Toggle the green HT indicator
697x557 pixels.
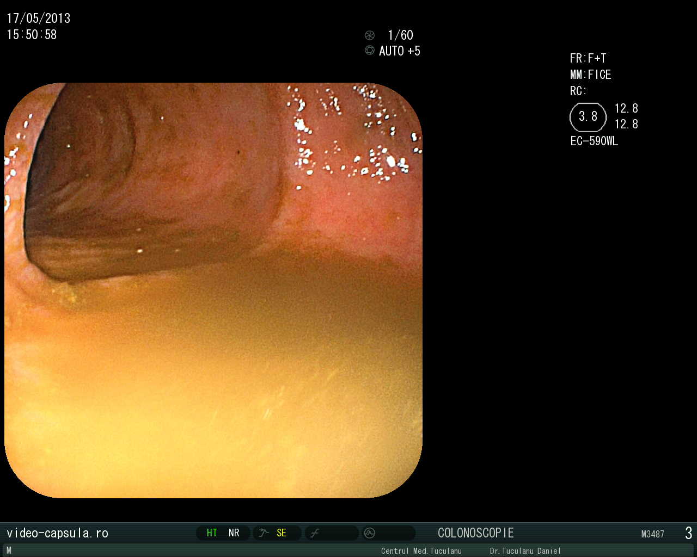212,533
